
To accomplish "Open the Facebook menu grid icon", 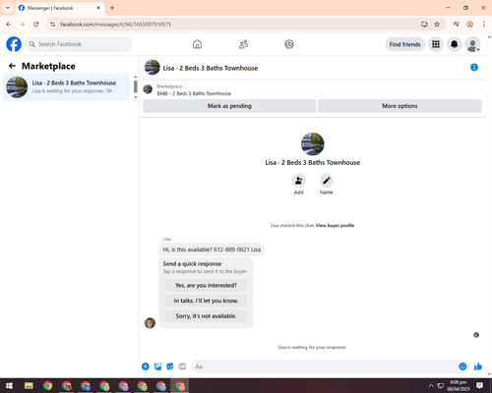I will tap(436, 44).
